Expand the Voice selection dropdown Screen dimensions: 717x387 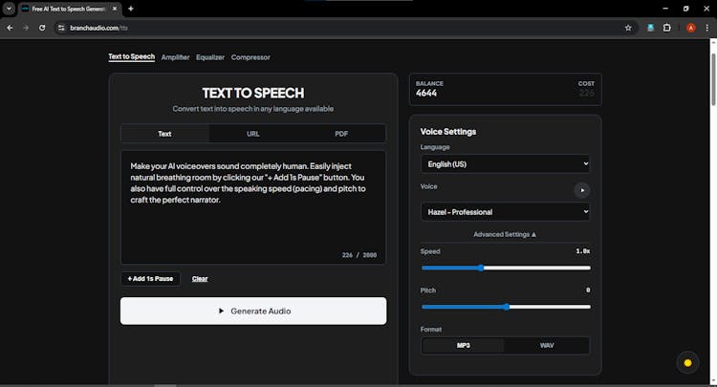505,212
